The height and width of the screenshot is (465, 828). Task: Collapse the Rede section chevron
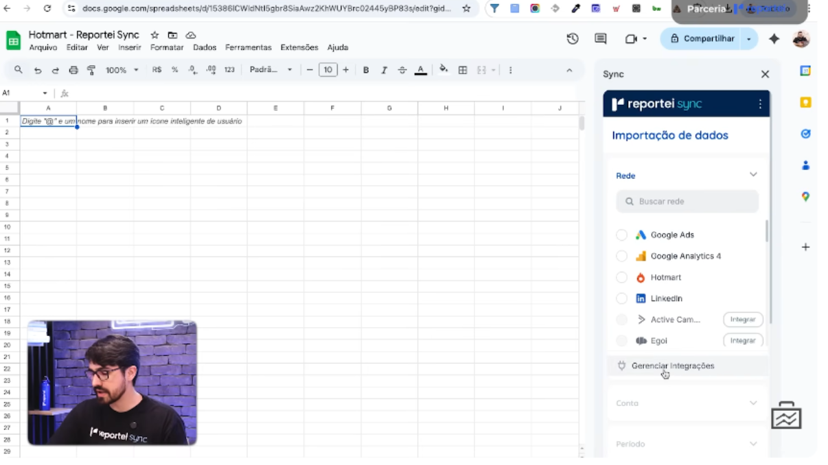pyautogui.click(x=753, y=175)
